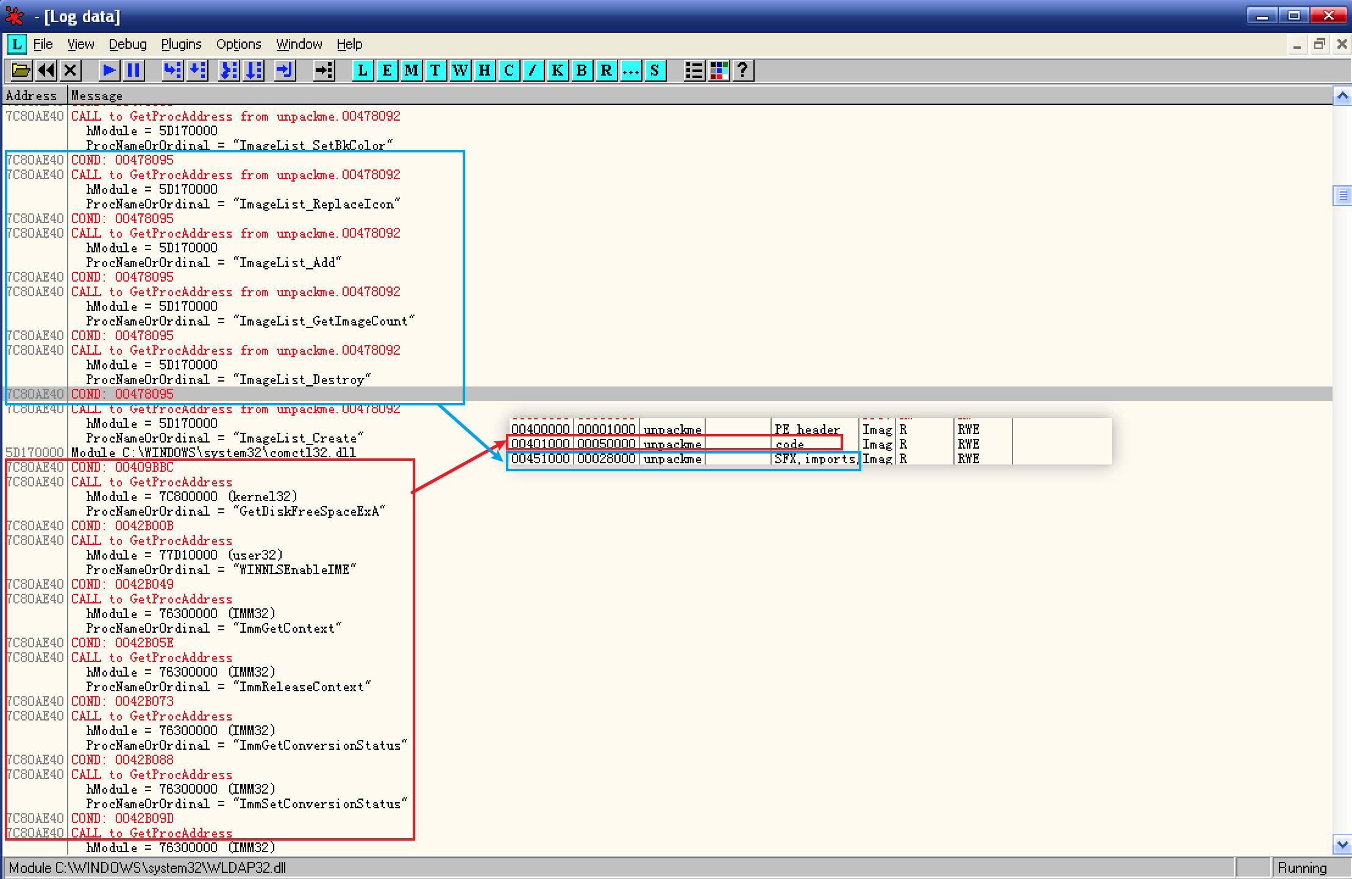Open the Debug menu
1352x879 pixels.
127,44
